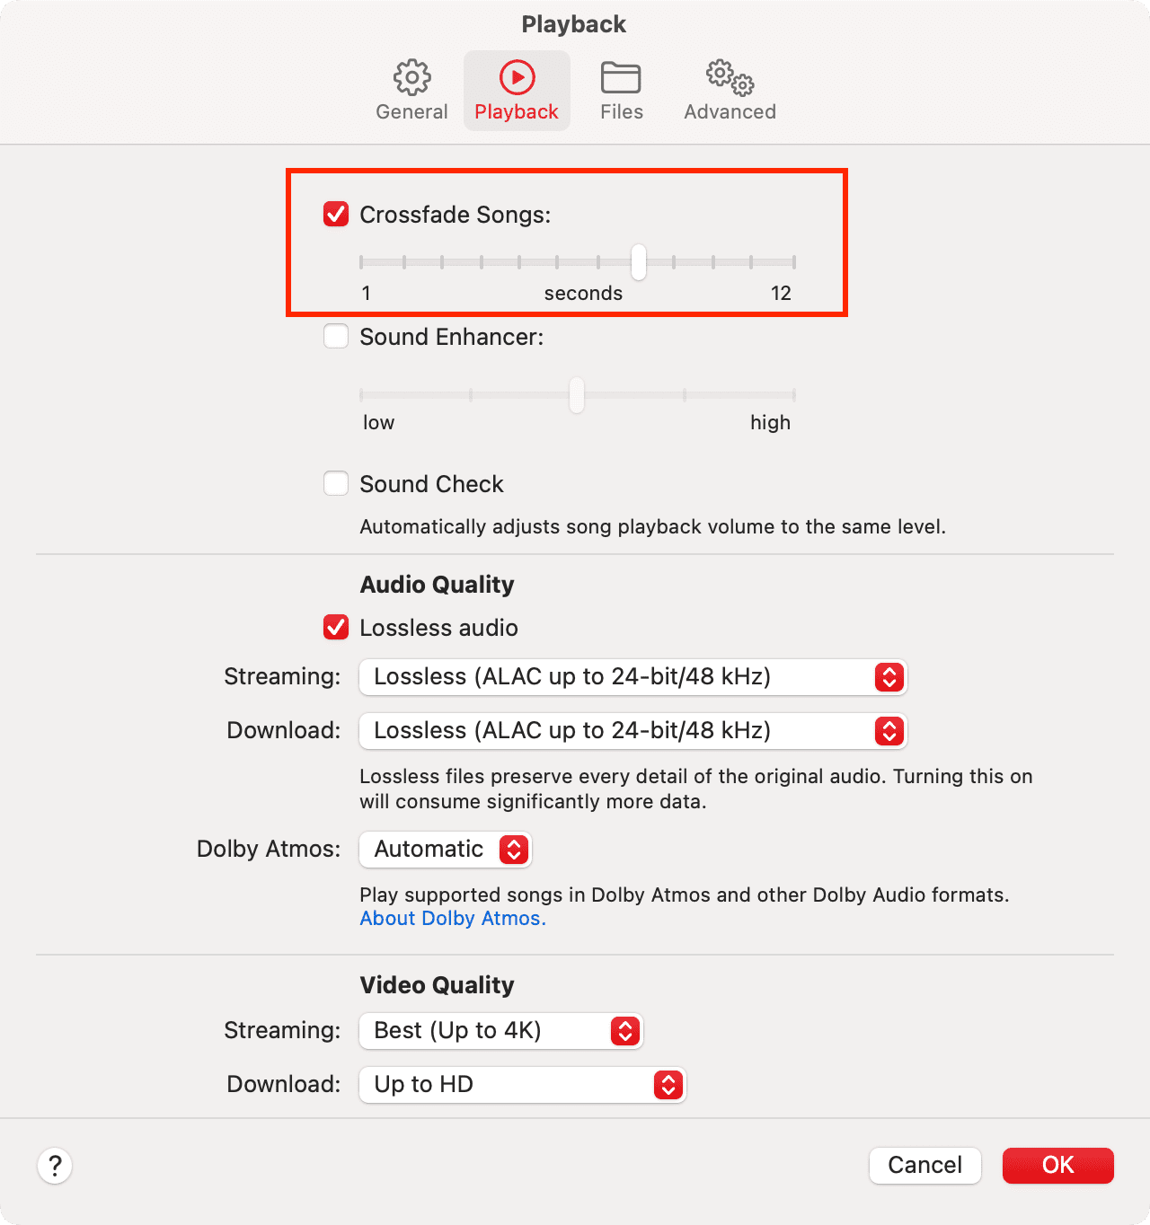Click the Crossfade seconds slider handle
Viewport: 1150px width, 1225px height.
pos(638,262)
